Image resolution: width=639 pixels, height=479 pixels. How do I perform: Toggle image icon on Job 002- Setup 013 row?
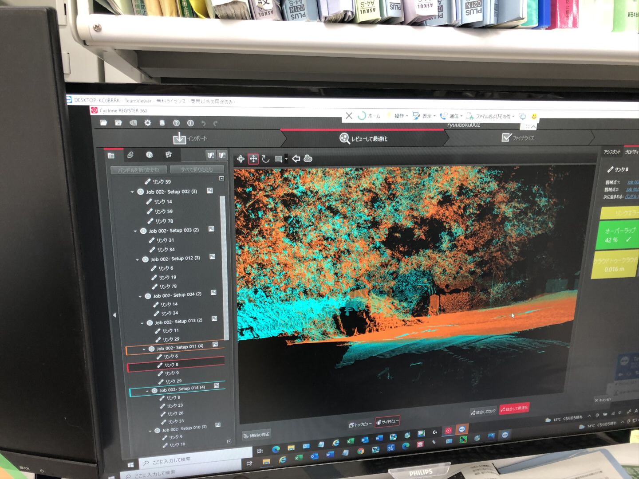[214, 319]
